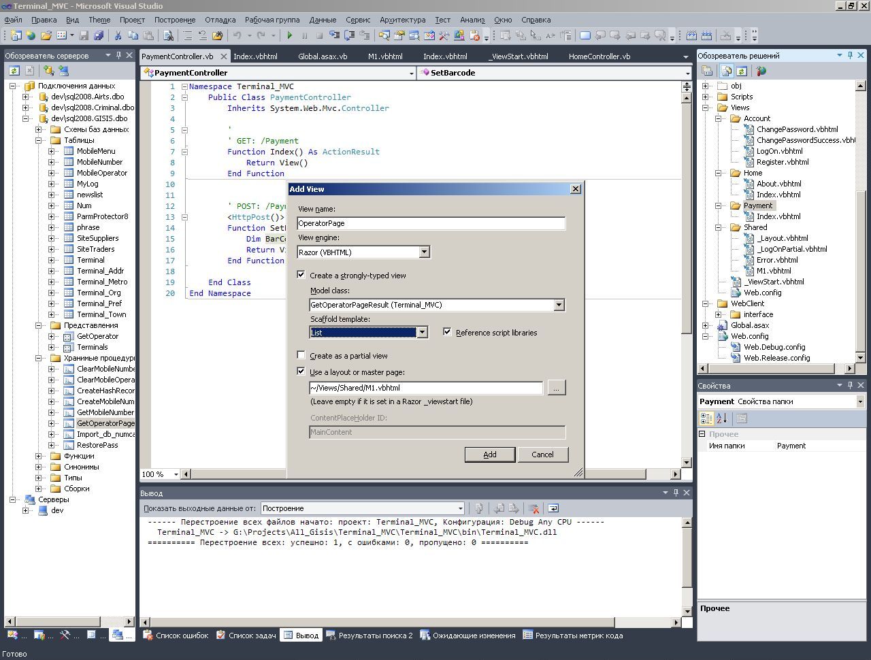Viewport: 871px width, 660px height.
Task: Clear all text in the Output panel
Action: pos(534,508)
